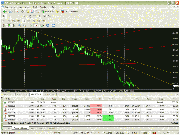Image resolution: width=180 pixels, height=135 pixels.
Task: Switch to the M15 timeframe
Action: click(x=14, y=21)
